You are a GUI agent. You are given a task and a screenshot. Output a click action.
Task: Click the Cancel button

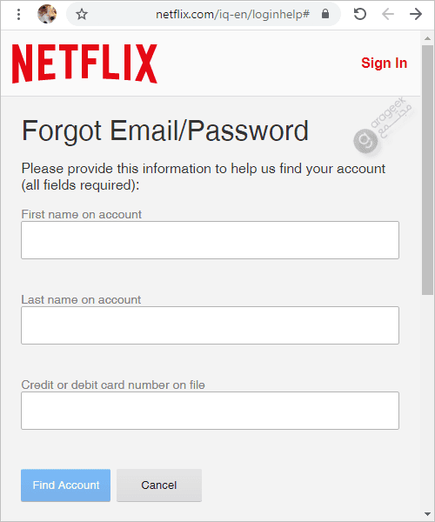(x=159, y=485)
